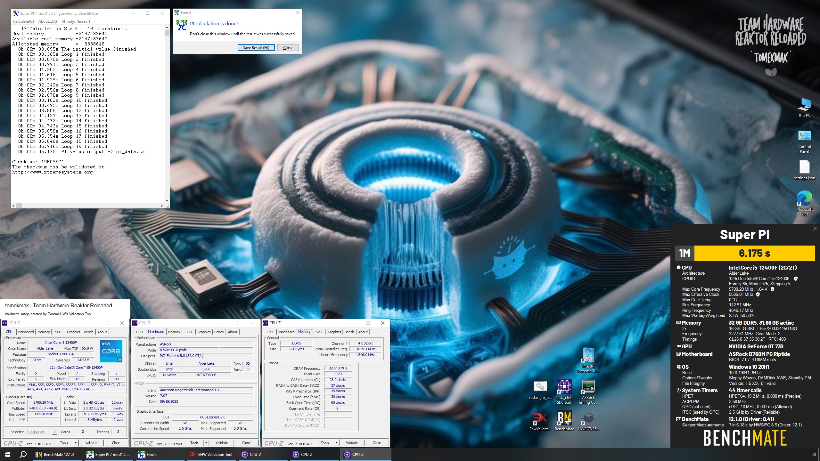Open This PC desktop icon

804,108
